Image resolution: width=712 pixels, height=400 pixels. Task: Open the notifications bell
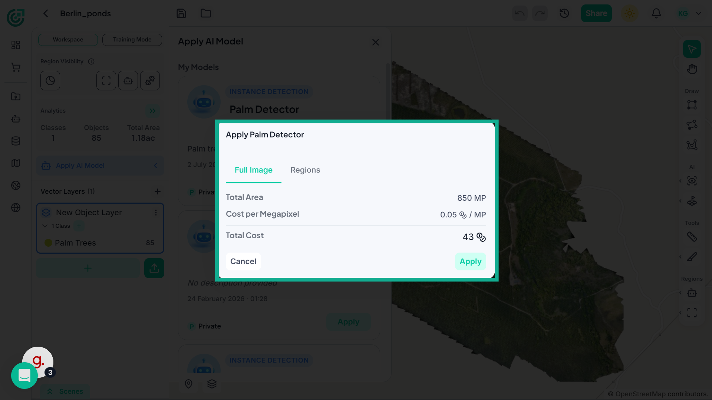tap(656, 13)
